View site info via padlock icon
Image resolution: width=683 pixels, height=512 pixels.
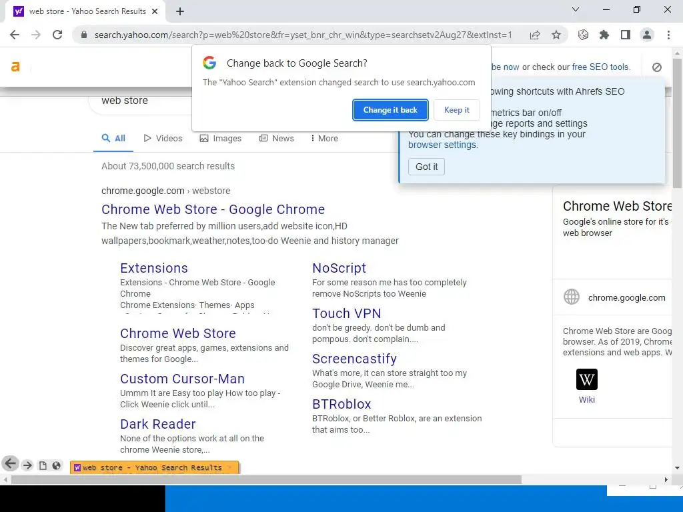tap(84, 35)
